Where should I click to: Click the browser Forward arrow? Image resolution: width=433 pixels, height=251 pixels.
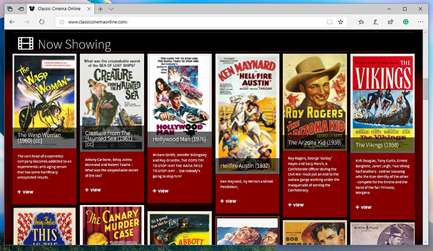[27, 22]
